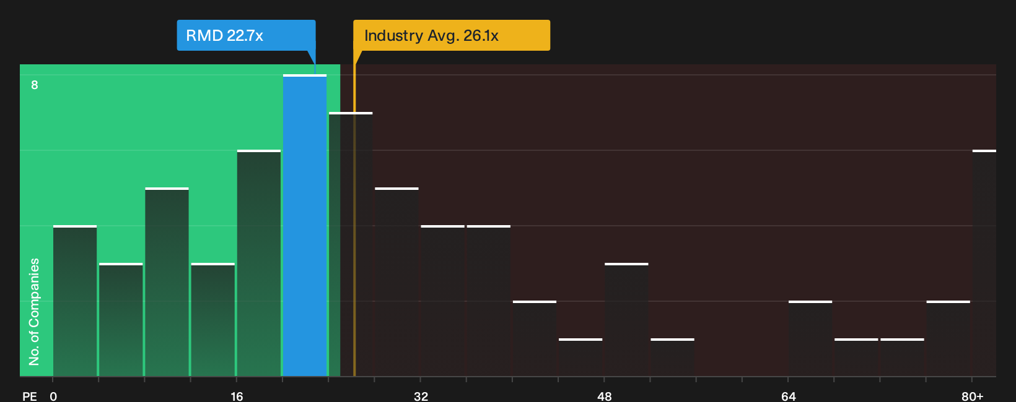Click the x-axis label 48
Viewport: 1016px width, 402px height.
click(605, 396)
